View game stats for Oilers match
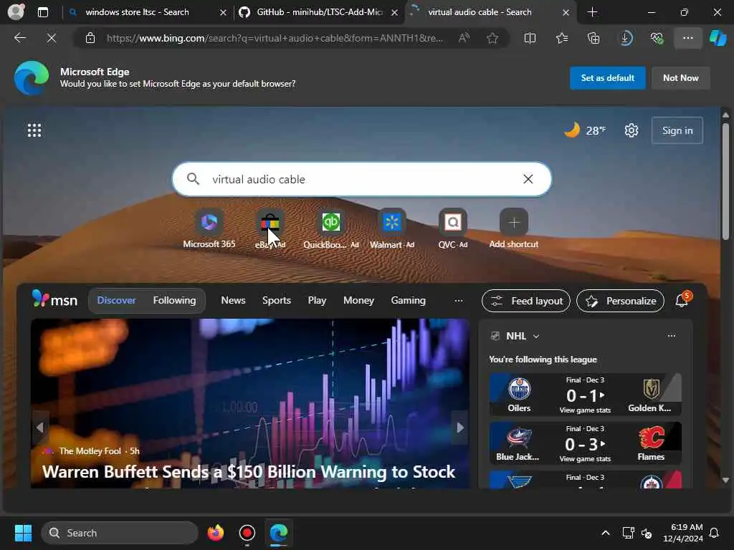Viewport: 734px width, 550px height. click(x=585, y=410)
